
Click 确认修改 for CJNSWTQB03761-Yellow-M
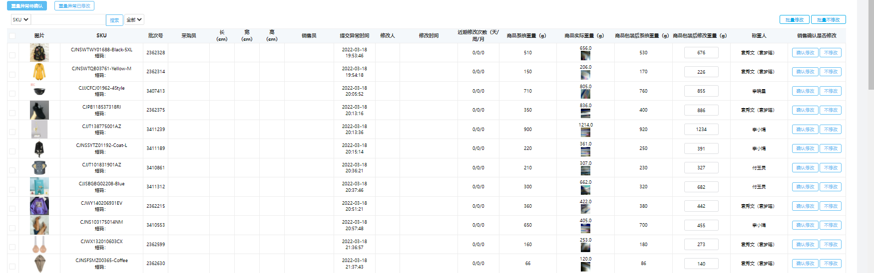805,72
